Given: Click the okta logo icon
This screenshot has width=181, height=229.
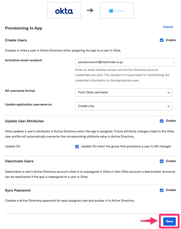Looking at the screenshot, I should 64,10.
